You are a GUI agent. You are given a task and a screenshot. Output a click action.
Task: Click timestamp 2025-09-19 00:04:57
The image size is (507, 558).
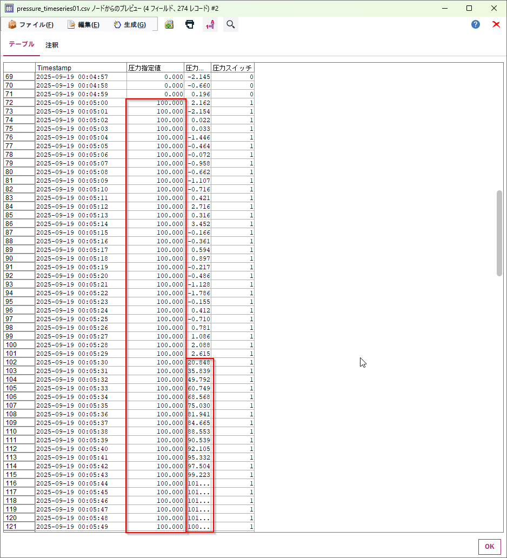coord(72,77)
